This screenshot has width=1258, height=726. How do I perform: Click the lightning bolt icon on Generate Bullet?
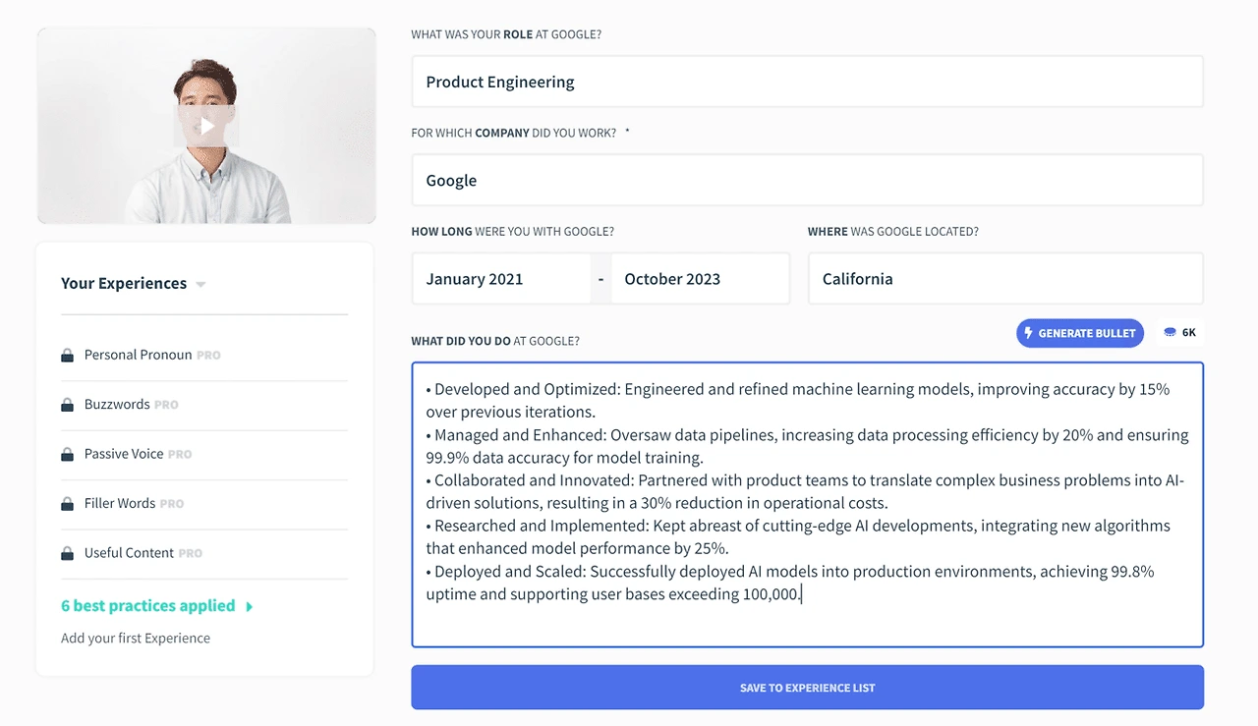pyautogui.click(x=1029, y=333)
